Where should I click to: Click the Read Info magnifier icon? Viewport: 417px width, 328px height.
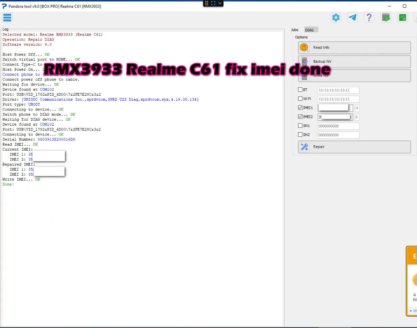tap(304, 48)
